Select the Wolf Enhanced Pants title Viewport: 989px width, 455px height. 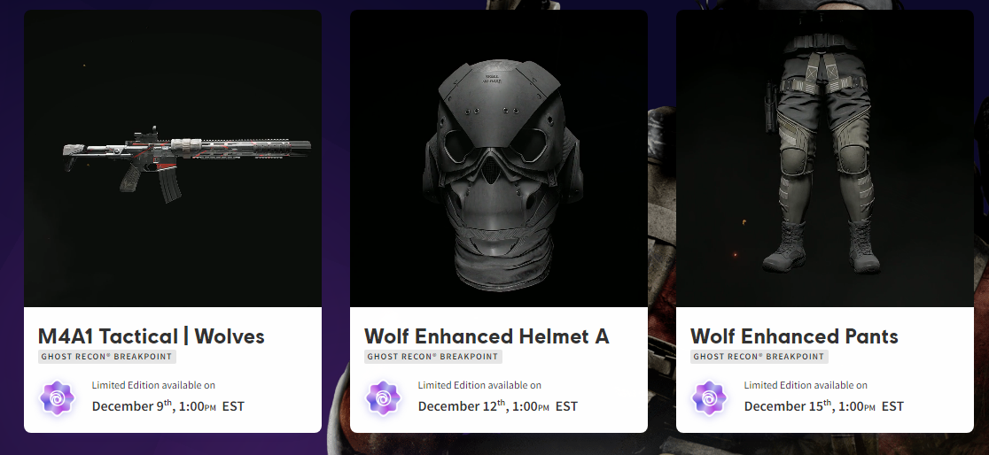794,336
